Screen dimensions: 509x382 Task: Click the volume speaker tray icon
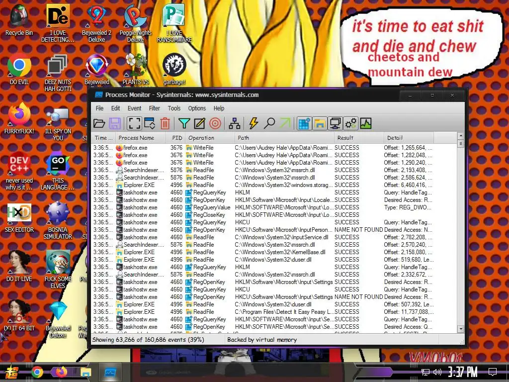[x=437, y=372]
